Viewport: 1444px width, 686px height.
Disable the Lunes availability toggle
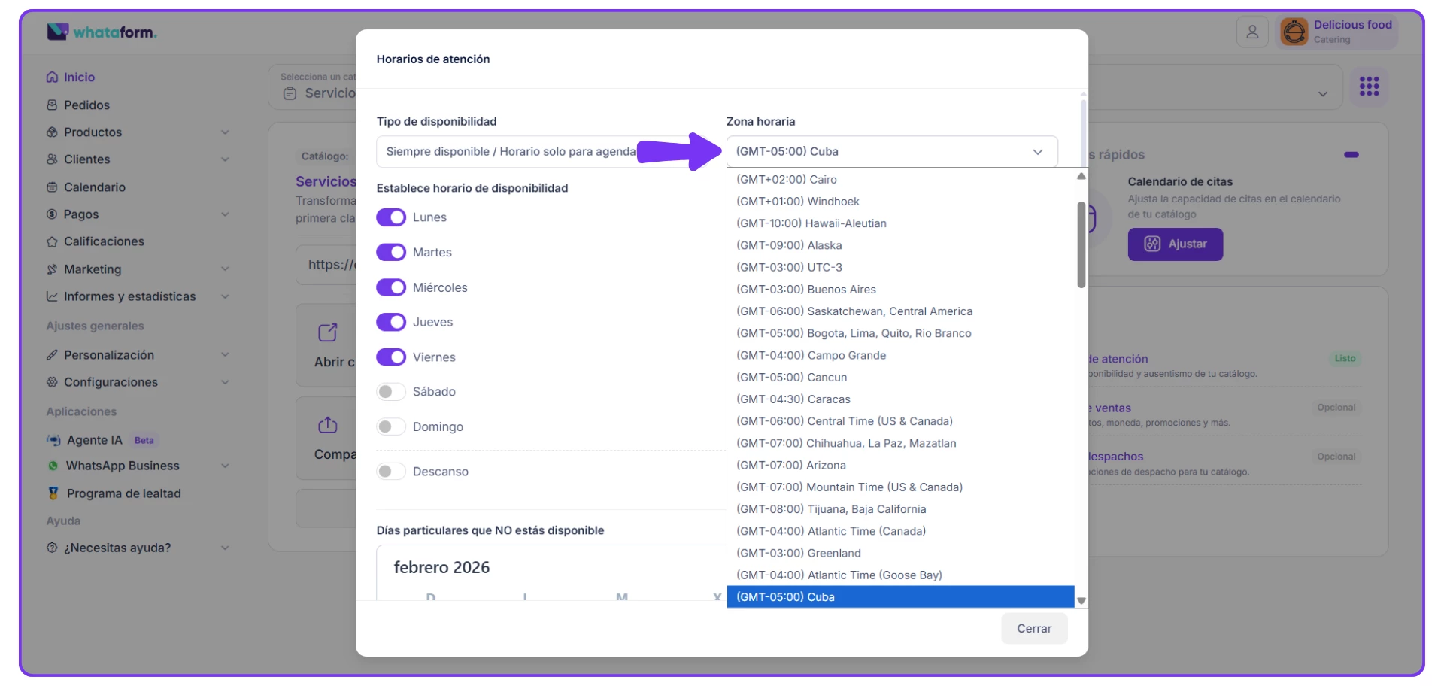click(391, 217)
